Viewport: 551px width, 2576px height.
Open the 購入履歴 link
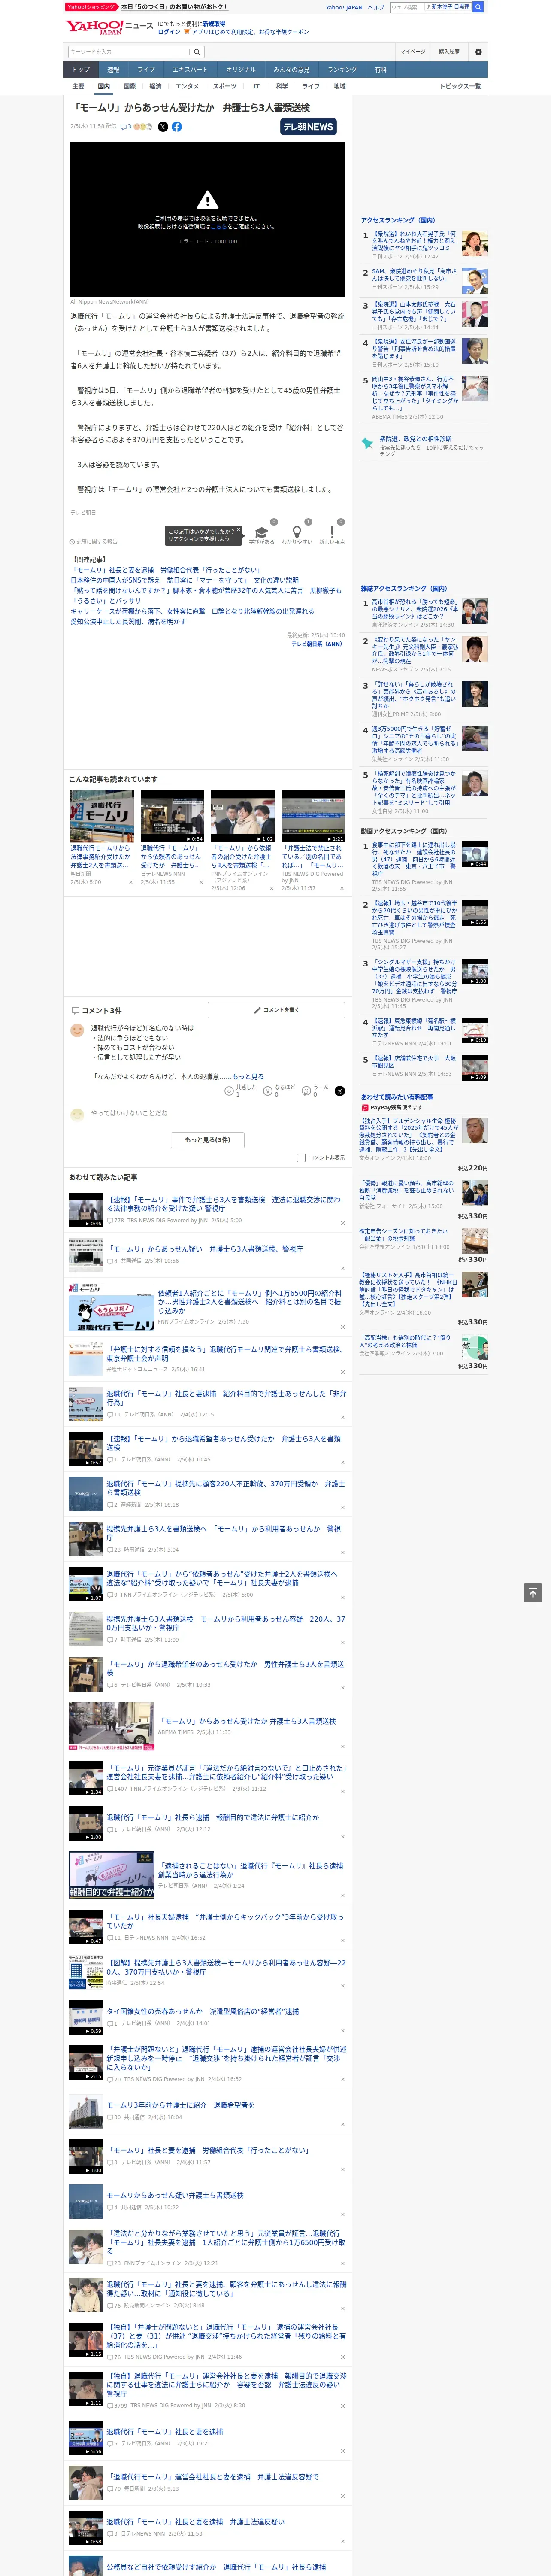(x=449, y=52)
